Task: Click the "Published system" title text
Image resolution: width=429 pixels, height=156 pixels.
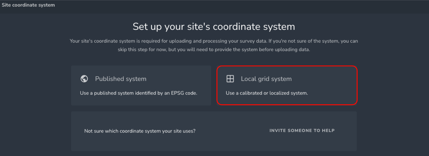Action: pos(121,79)
